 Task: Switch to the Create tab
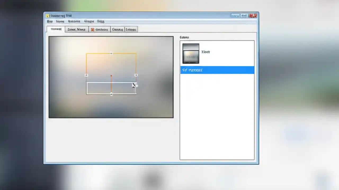pos(117,29)
